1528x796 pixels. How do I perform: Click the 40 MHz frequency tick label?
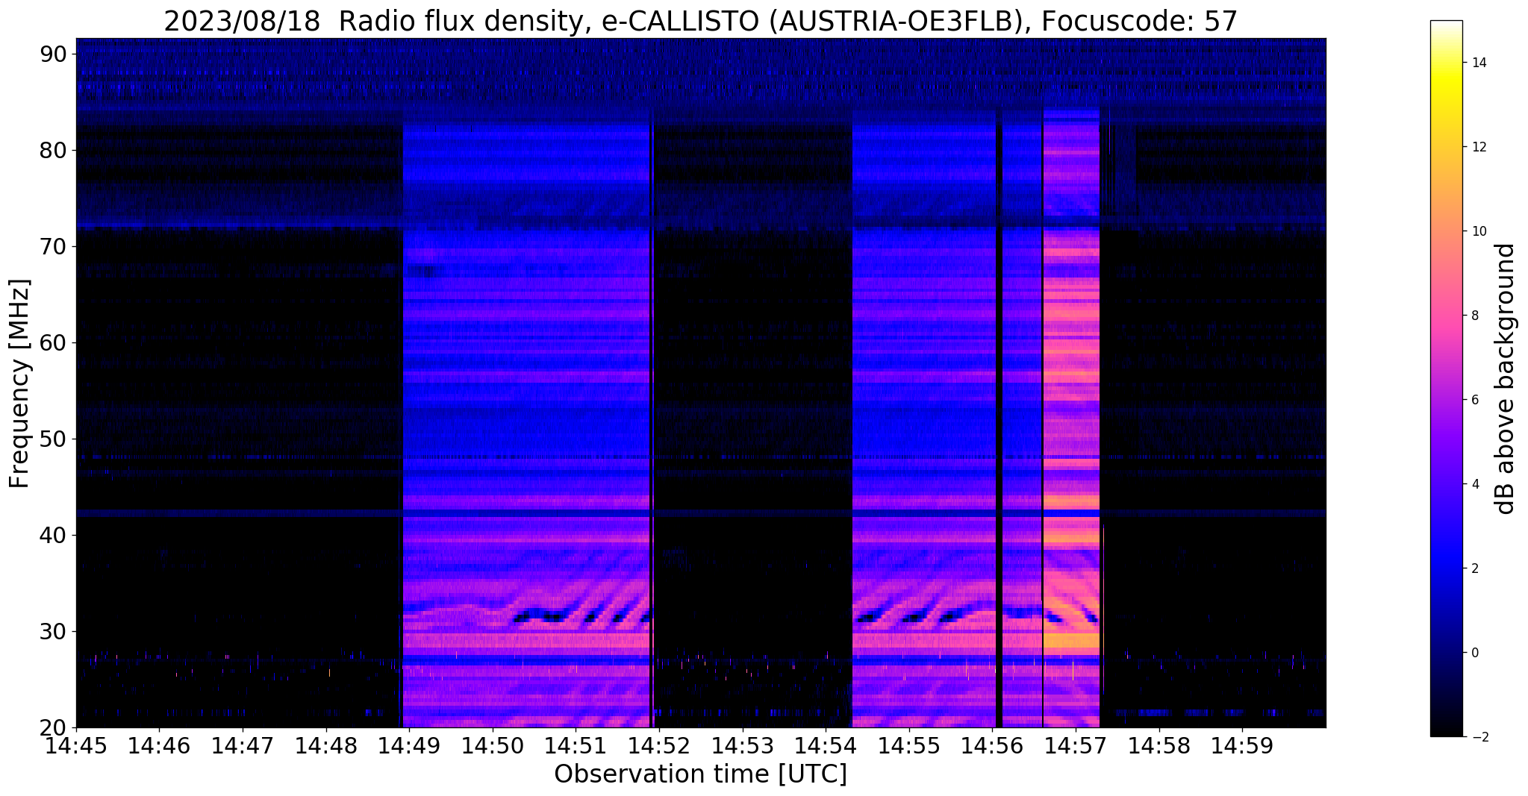tap(54, 536)
